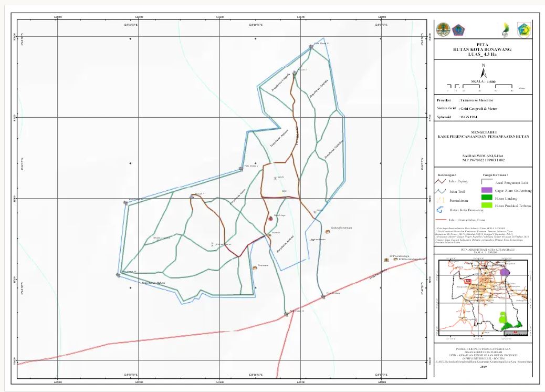This screenshot has width=545, height=392.
Task: Click the Gedung Pertemuan building marker
Action: click(x=327, y=228)
